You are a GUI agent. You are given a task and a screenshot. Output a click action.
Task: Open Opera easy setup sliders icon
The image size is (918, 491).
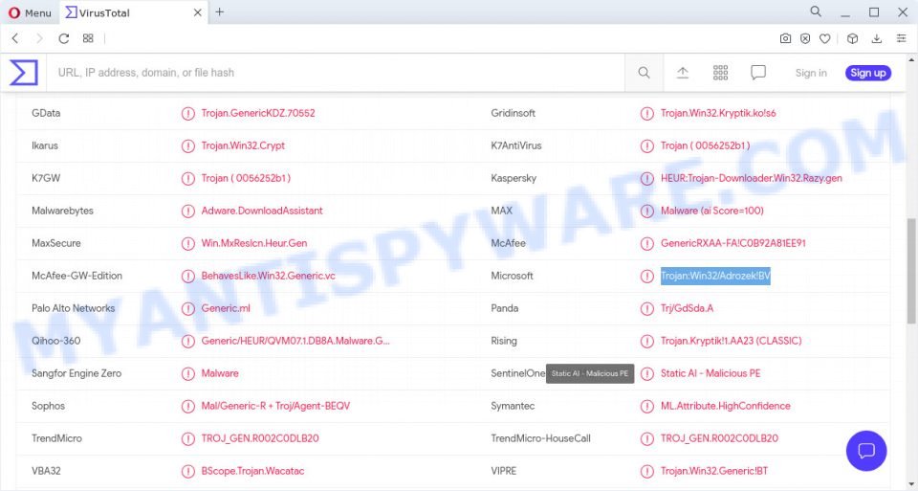[x=901, y=38]
